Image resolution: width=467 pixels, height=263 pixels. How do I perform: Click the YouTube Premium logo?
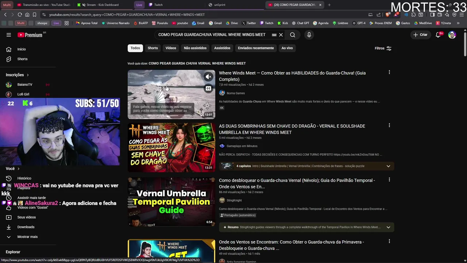(30, 35)
